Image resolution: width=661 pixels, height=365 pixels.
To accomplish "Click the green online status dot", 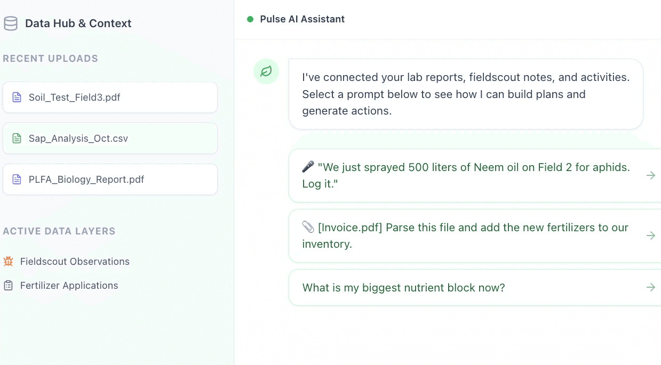I will tap(250, 19).
